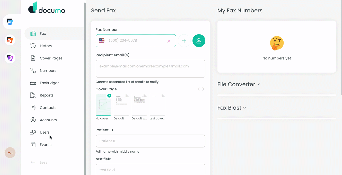Click the Reports magnifier icon
The height and width of the screenshot is (175, 342).
pyautogui.click(x=33, y=95)
